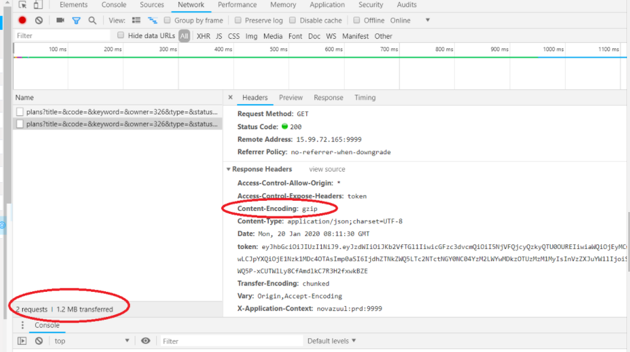Open the Console panel tab
Viewport: 630px width, 352px height.
[x=114, y=5]
